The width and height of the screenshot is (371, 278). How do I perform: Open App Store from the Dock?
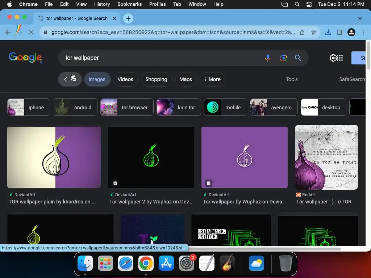point(166,263)
